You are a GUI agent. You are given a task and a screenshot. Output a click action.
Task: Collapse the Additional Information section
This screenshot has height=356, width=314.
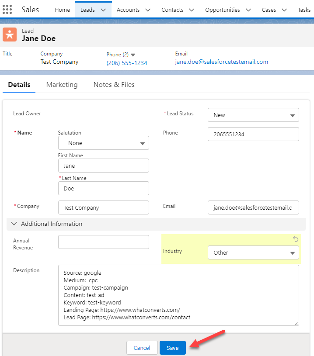coord(14,224)
